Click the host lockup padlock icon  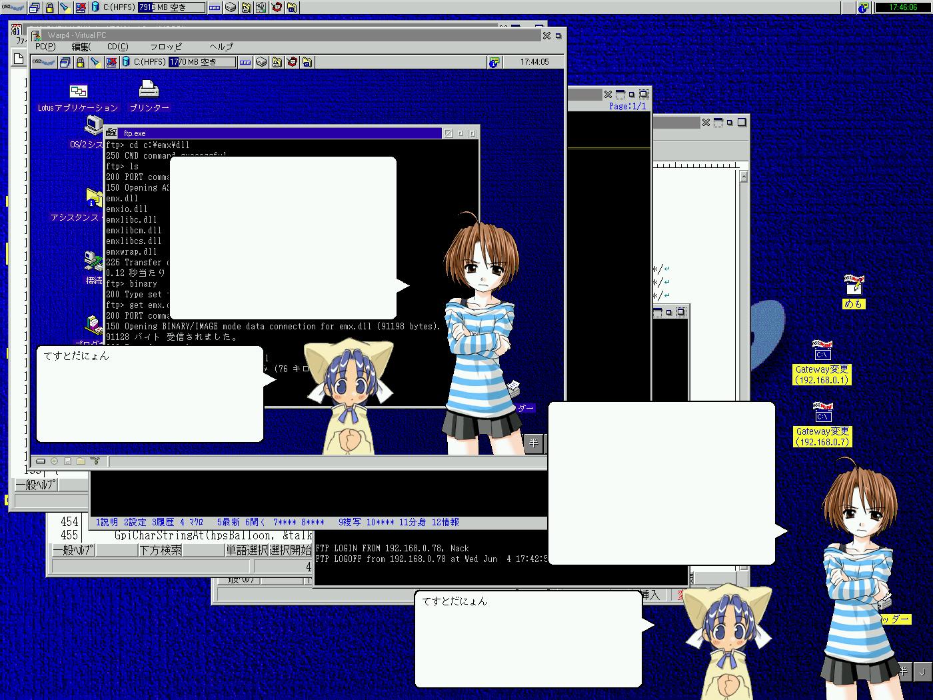[49, 7]
